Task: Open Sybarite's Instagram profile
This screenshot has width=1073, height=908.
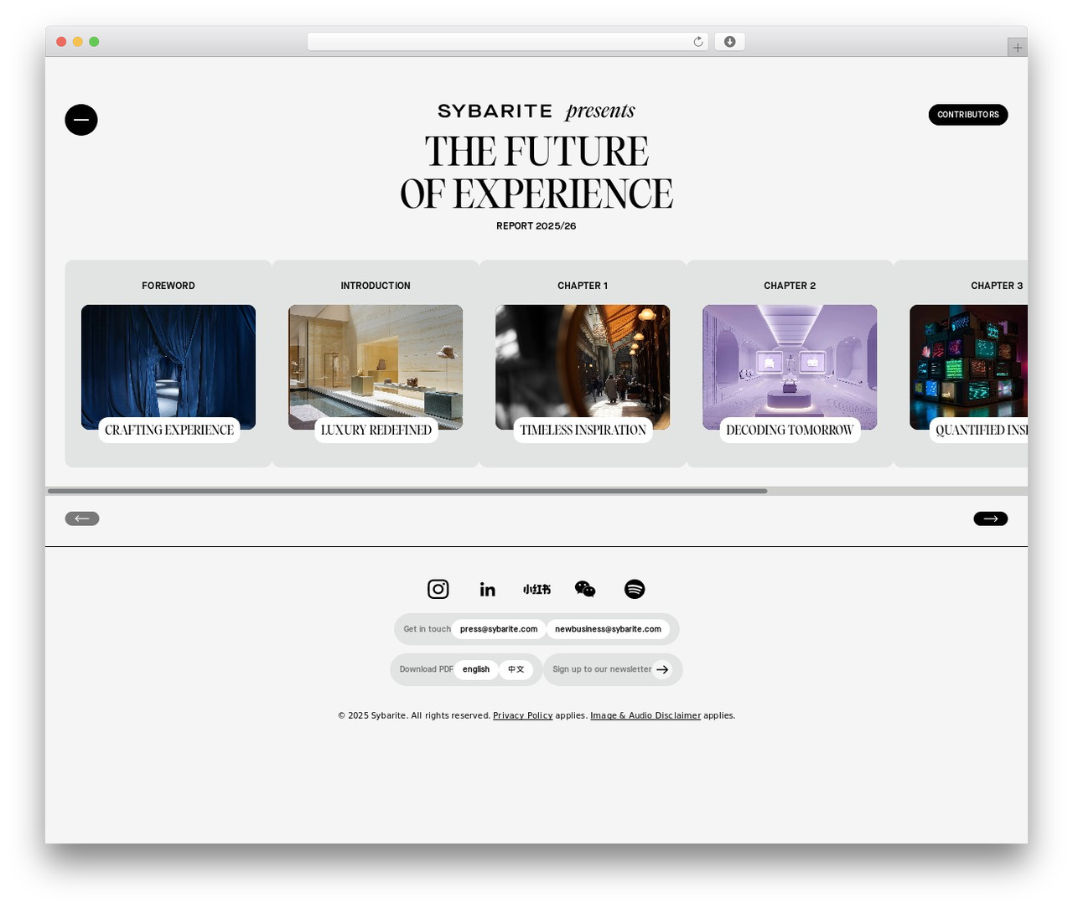Action: pos(438,589)
